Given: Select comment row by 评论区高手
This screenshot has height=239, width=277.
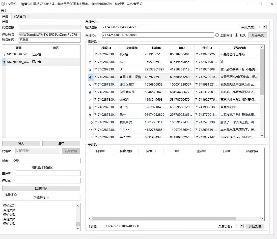Looking at the screenshot, I should [x=174, y=85].
